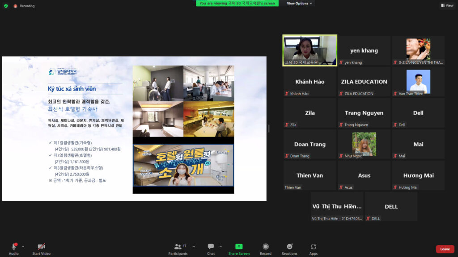Screen dimensions: 458x257
Task: Select the presenter's video thumbnail
Action: [310, 50]
